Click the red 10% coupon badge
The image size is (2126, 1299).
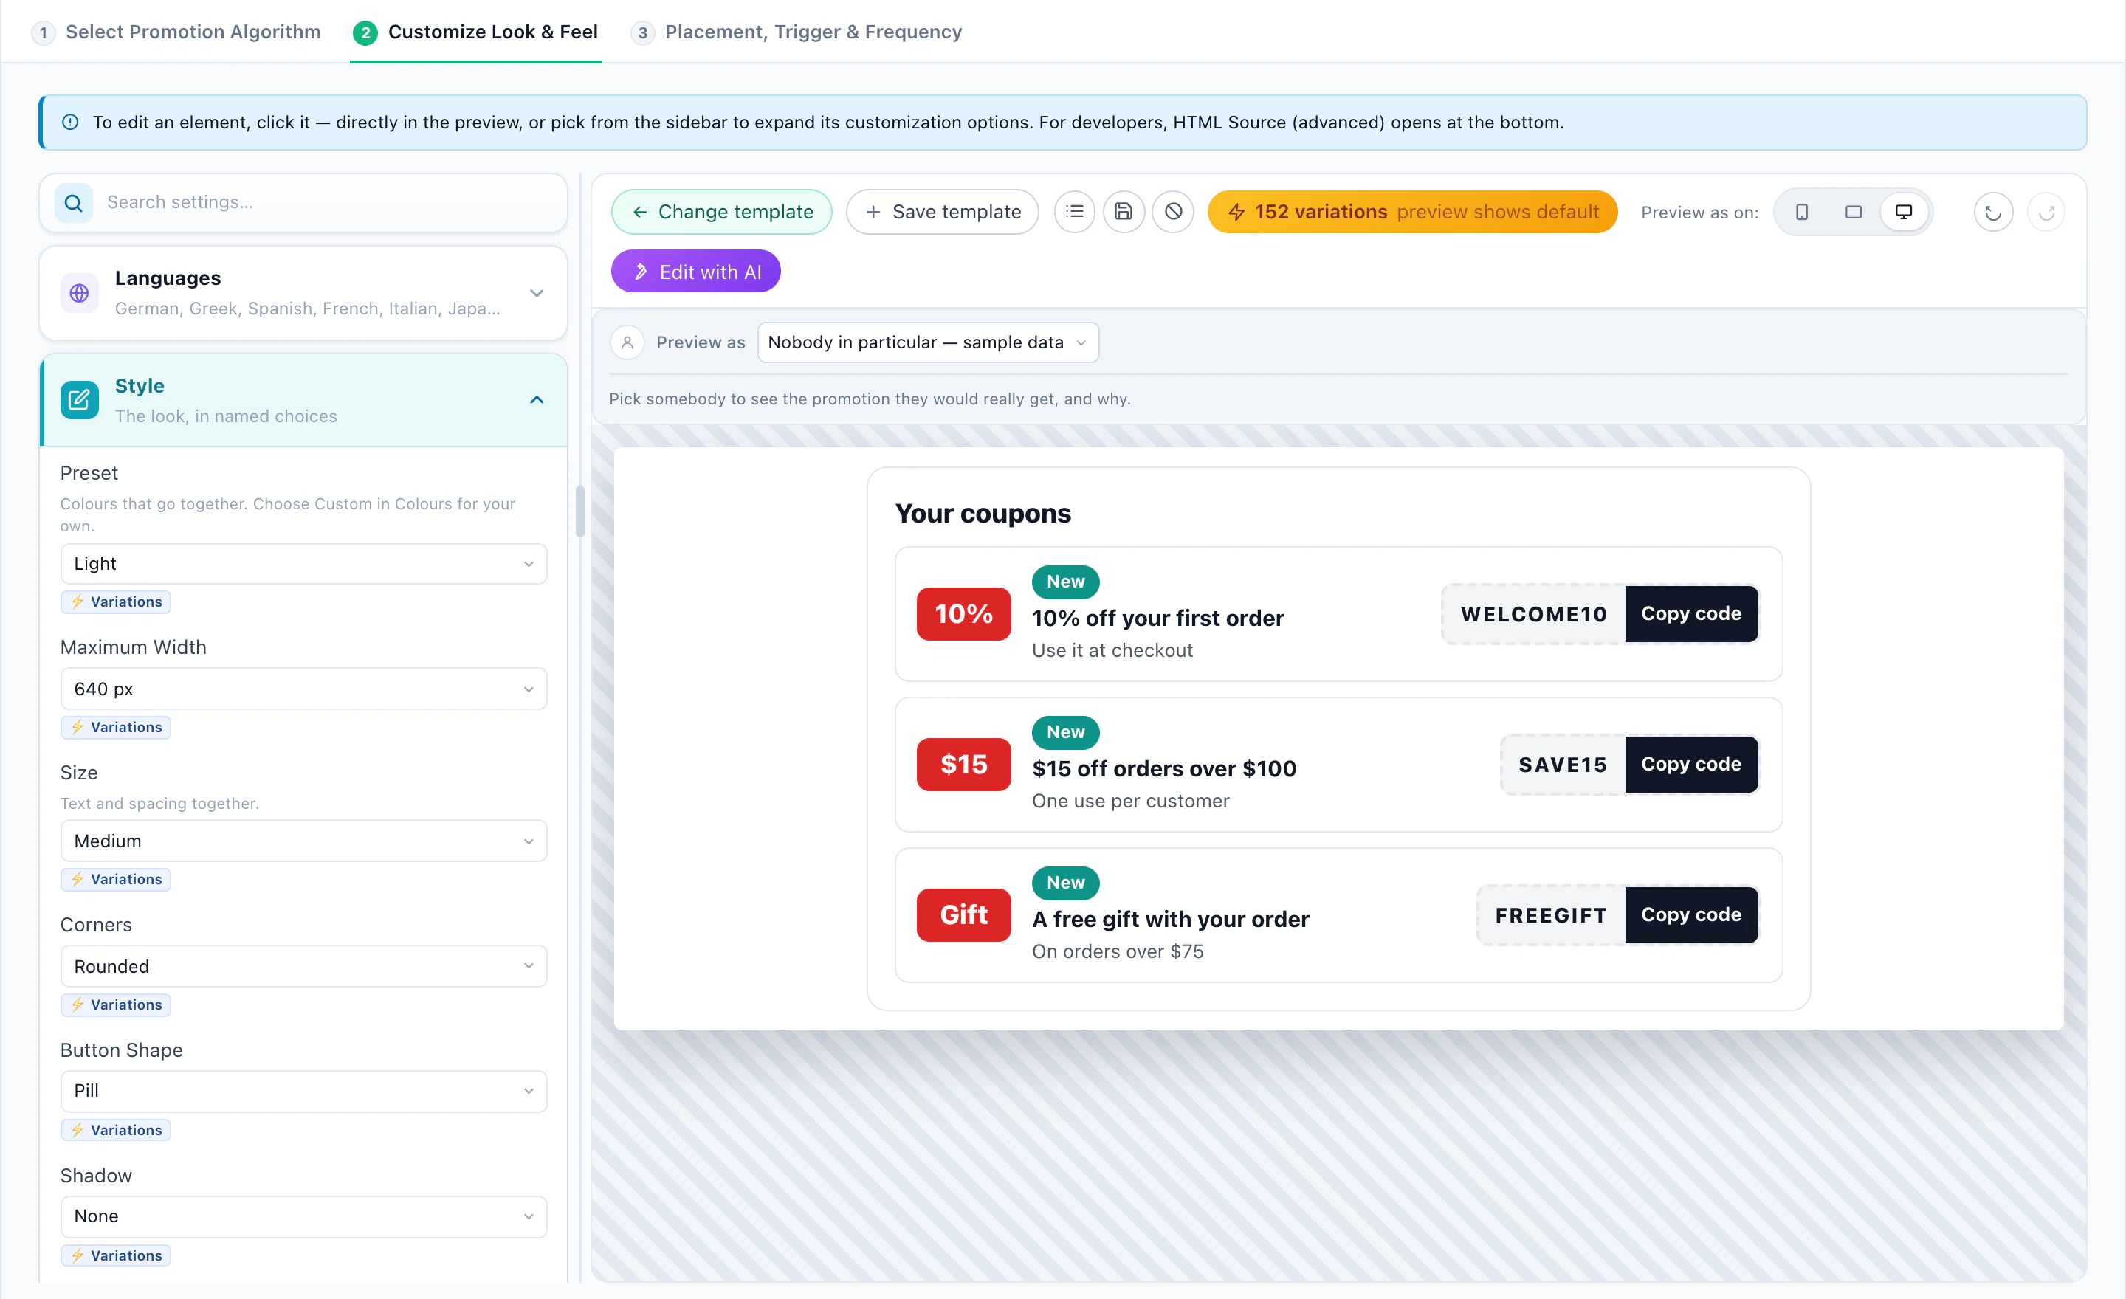point(964,614)
